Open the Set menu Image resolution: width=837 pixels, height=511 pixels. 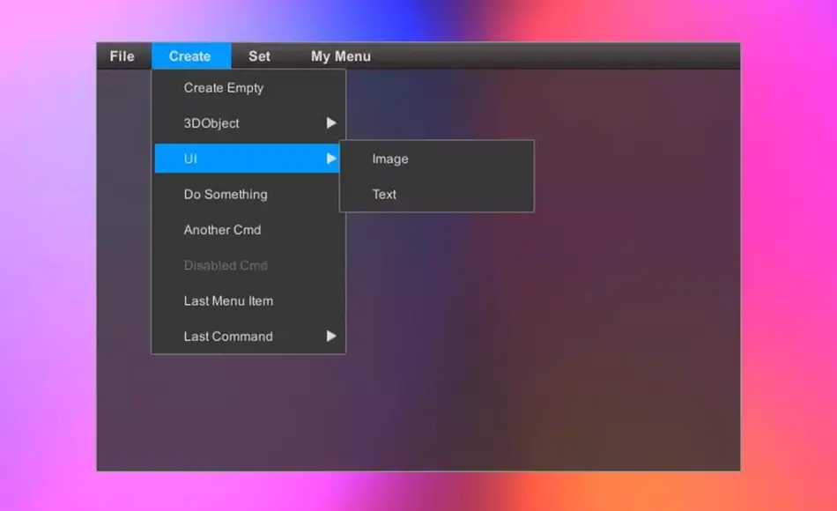click(259, 56)
